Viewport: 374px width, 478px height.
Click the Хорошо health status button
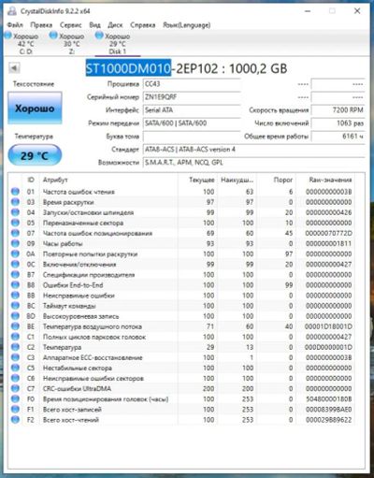[x=35, y=108]
